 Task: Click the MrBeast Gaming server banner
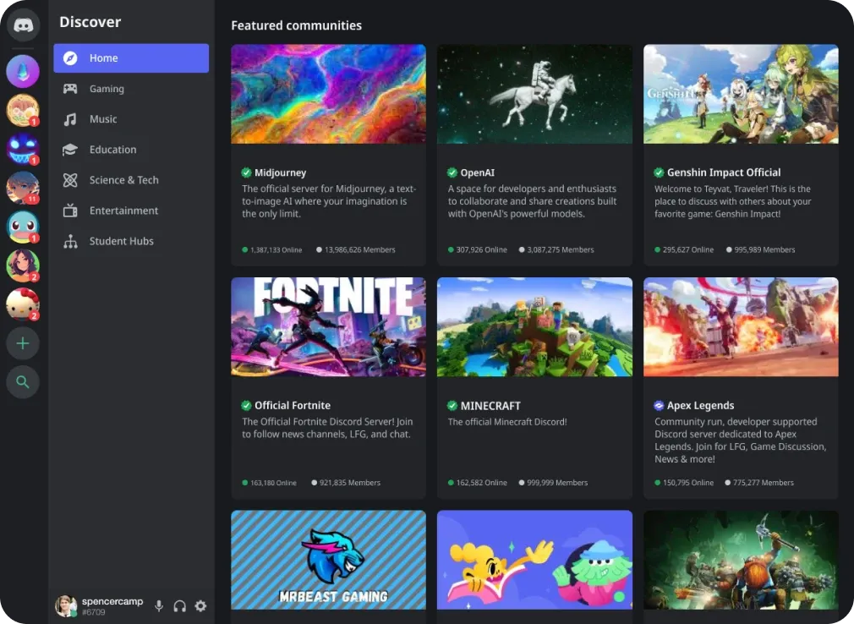[x=328, y=559]
